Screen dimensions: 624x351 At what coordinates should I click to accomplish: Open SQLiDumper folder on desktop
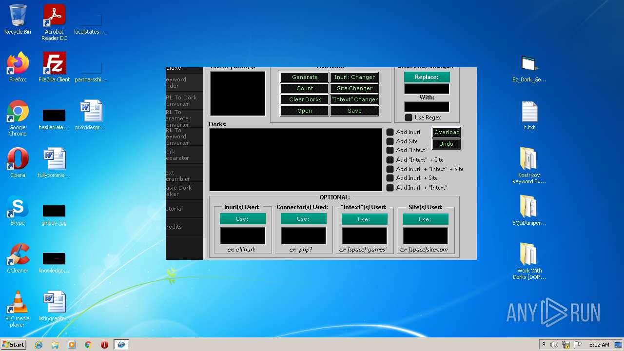pos(529,211)
